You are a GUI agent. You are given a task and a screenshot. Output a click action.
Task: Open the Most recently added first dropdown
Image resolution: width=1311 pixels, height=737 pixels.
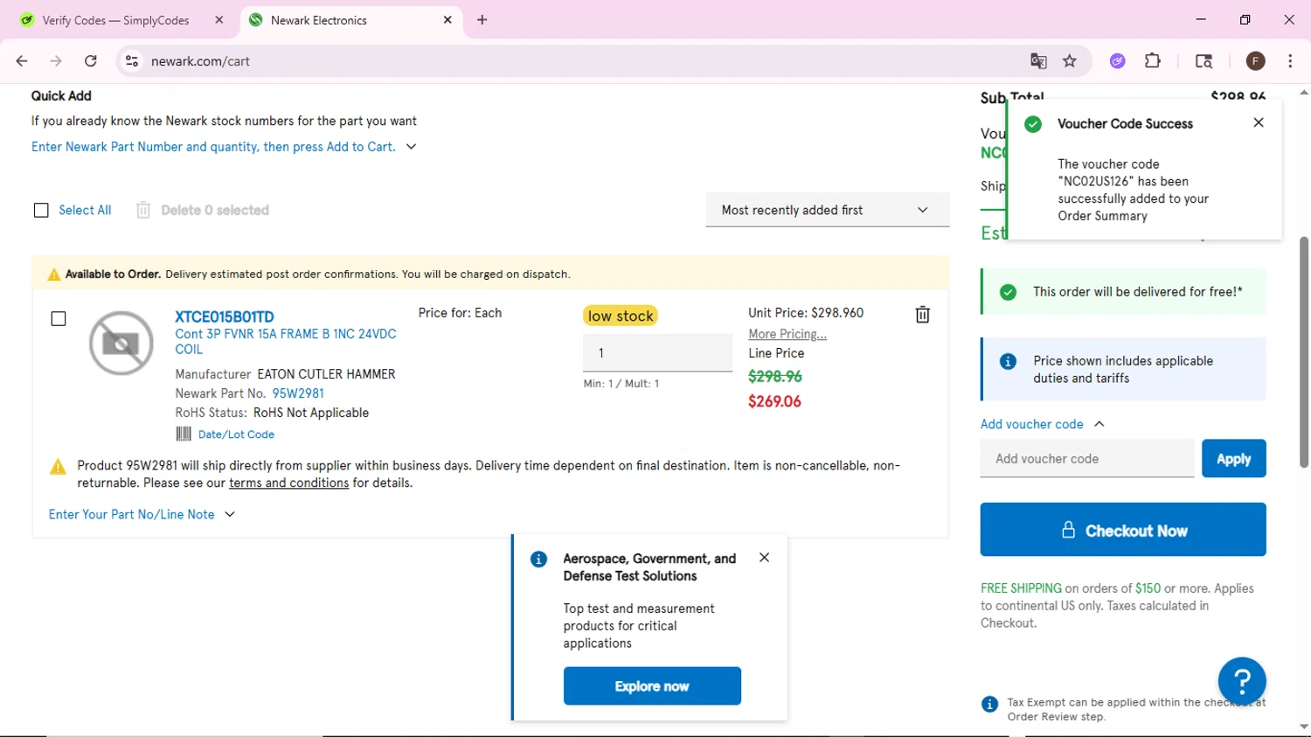click(x=827, y=210)
